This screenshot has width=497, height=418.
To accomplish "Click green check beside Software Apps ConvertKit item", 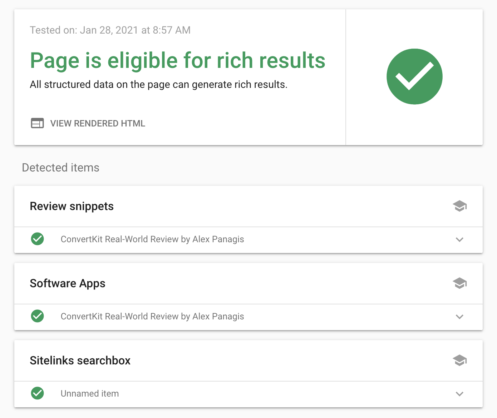I will [38, 316].
